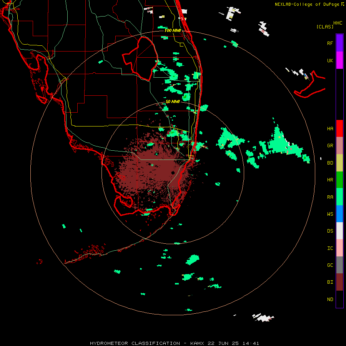The image size is (346, 346).
Task: Click the DS white legend swatch
Action: point(339,231)
